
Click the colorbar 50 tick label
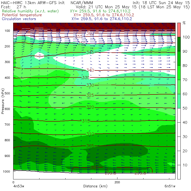pyautogui.click(x=185, y=108)
